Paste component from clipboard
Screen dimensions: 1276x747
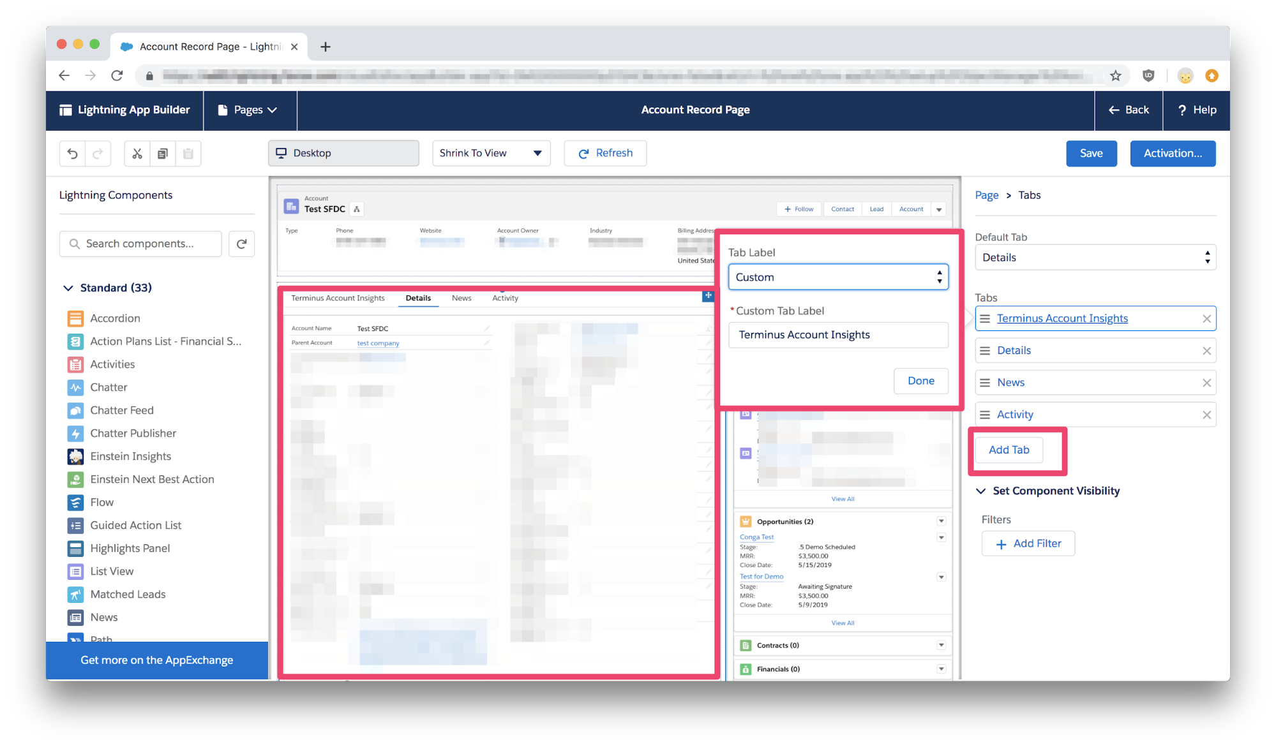pyautogui.click(x=188, y=153)
